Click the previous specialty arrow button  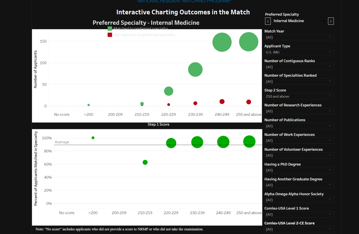tap(268, 21)
